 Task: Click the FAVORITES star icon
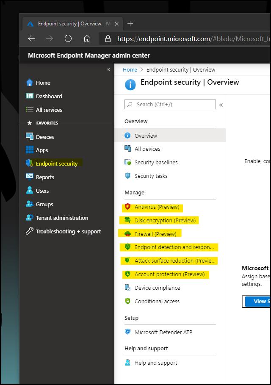[x=30, y=123]
